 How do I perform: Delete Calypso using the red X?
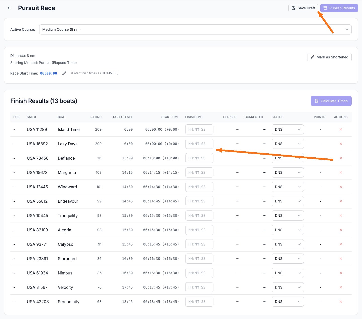click(341, 244)
